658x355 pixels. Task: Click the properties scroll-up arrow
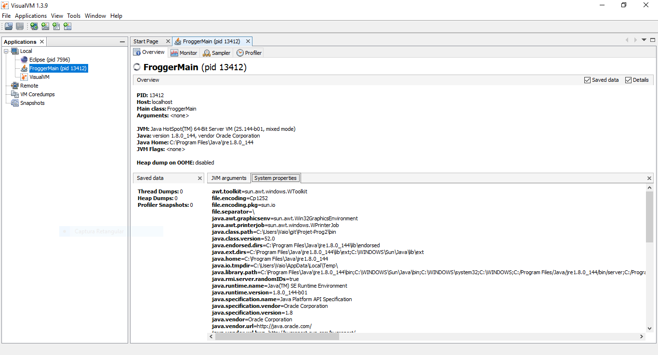(649, 188)
